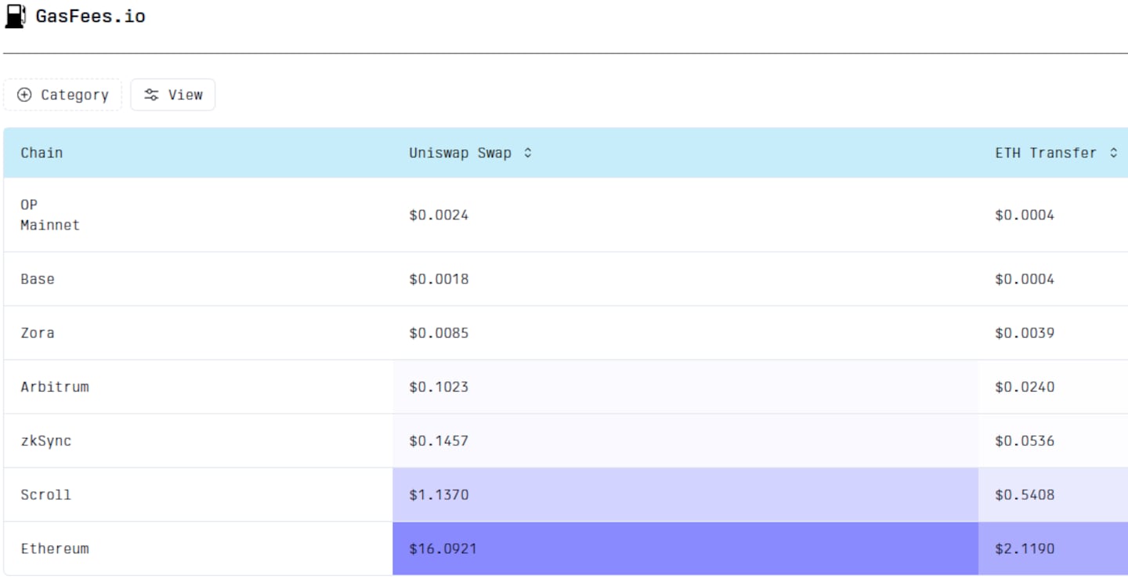Click Ethereum's $16.0921 Uniswap Swap cell
The height and width of the screenshot is (579, 1128).
(685, 548)
